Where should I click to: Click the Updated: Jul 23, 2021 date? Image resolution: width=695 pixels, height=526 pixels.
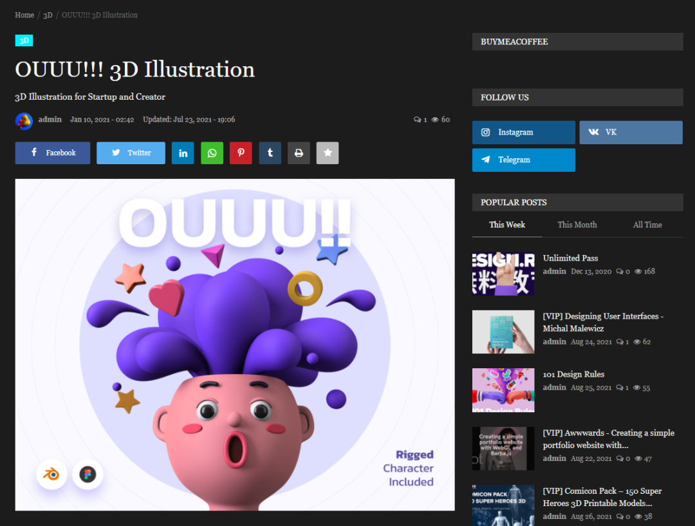(x=189, y=119)
